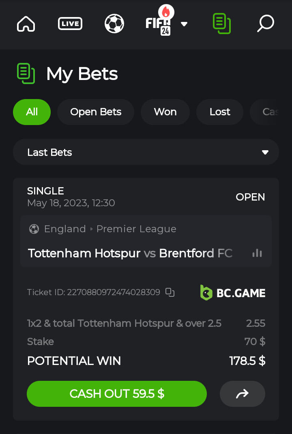Image resolution: width=292 pixels, height=434 pixels.
Task: Open Tottenham Hotspur vs Brentford FC match
Action: tap(130, 253)
